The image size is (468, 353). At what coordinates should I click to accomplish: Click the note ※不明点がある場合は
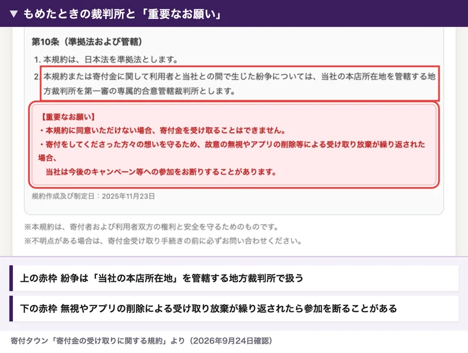tap(163, 241)
